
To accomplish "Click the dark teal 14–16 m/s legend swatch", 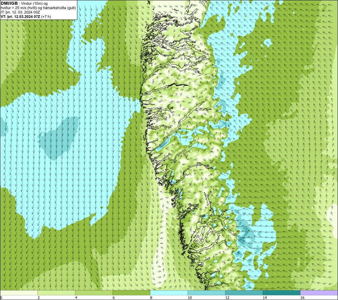I will 282,293.
